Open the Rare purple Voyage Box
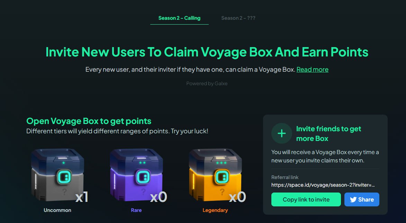 (x=136, y=175)
